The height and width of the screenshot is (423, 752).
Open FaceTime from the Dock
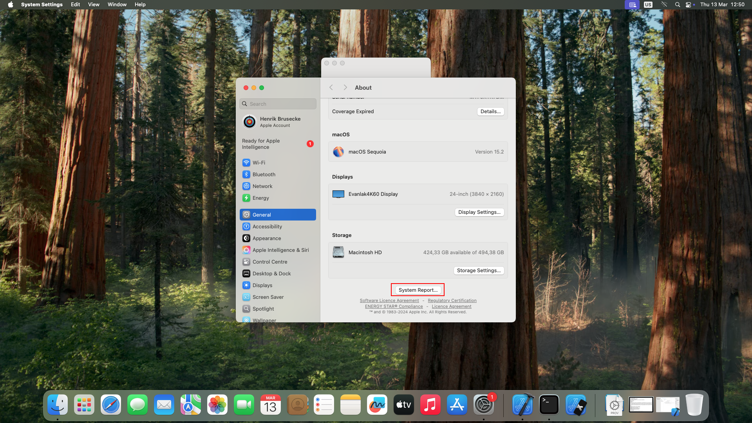coord(244,405)
